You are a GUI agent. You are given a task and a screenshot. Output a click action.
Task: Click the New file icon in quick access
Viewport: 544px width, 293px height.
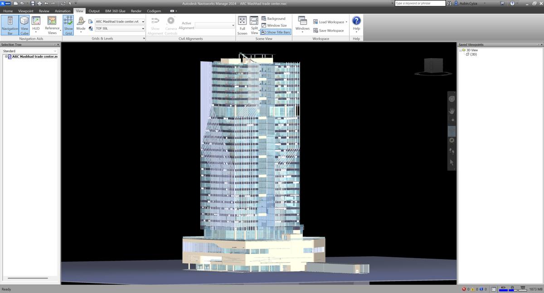[x=16, y=3]
